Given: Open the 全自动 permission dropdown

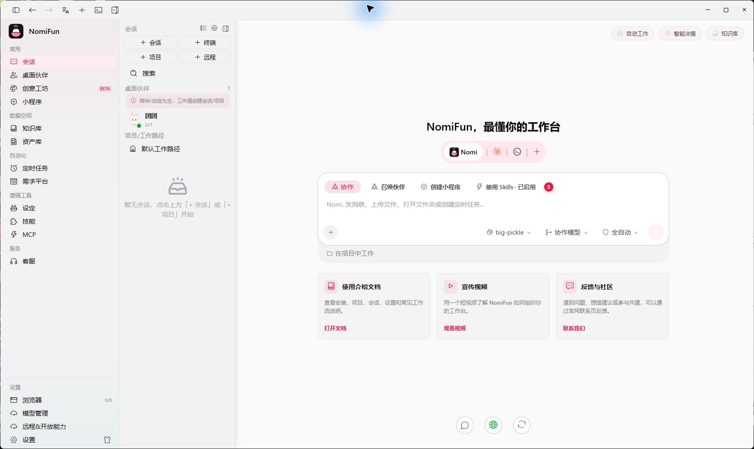Looking at the screenshot, I should [x=620, y=233].
